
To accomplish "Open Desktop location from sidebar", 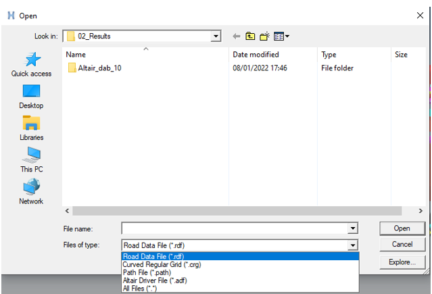I will click(31, 96).
